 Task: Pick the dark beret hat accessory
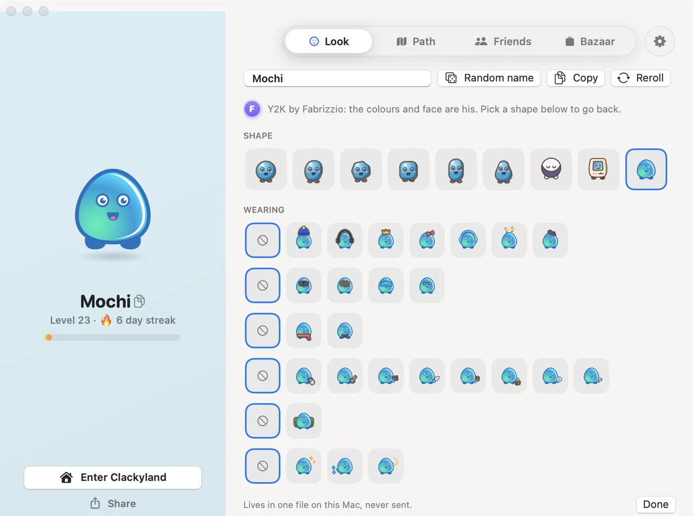pos(550,240)
